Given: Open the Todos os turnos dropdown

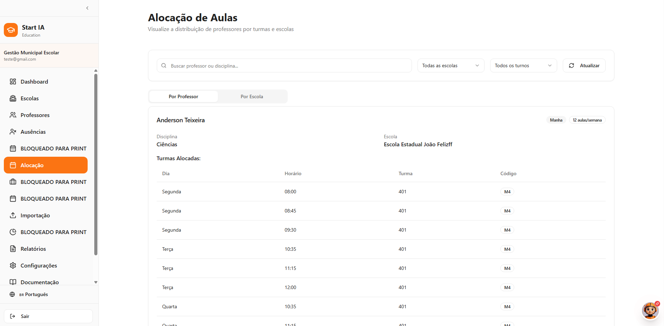Looking at the screenshot, I should (523, 65).
